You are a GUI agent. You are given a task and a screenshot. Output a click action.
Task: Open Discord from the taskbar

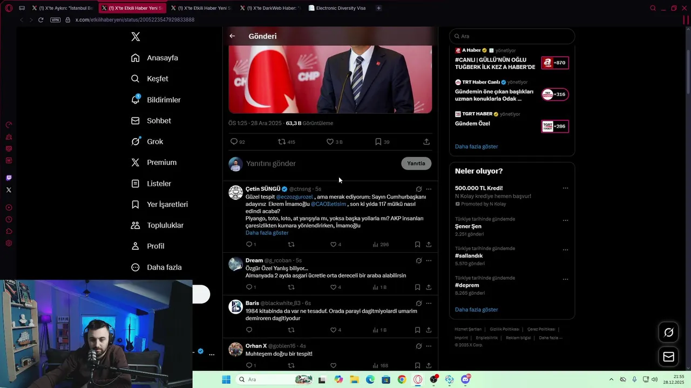pos(465,379)
